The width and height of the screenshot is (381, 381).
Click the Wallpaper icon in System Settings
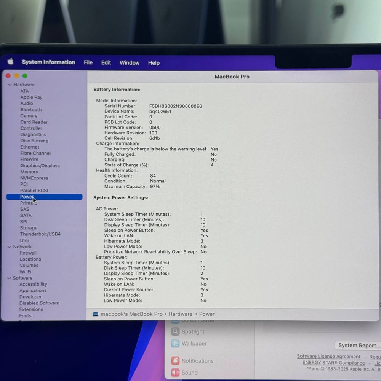(x=175, y=343)
